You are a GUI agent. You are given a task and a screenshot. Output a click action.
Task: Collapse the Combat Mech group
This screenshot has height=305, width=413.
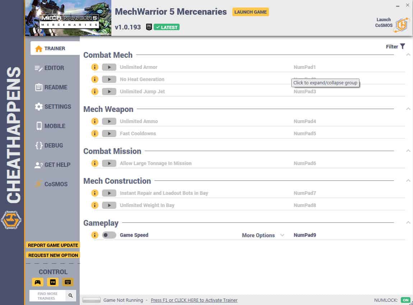[408, 55]
